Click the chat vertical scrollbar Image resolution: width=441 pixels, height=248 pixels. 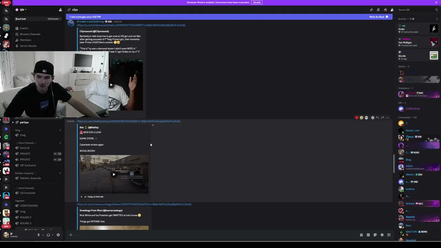point(394,164)
